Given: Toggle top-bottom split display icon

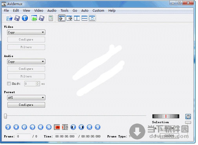Looking at the screenshot, I should [84, 18].
